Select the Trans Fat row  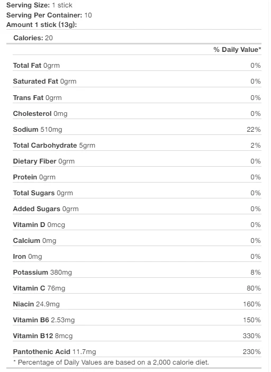137,97
